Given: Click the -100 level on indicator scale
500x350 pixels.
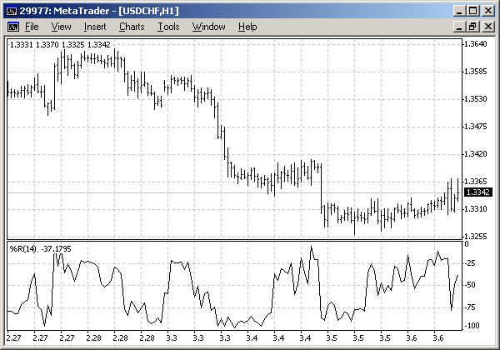Looking at the screenshot, I should pyautogui.click(x=472, y=326).
